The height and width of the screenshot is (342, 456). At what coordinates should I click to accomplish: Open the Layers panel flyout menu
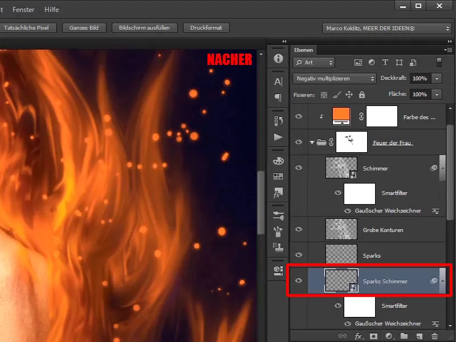(448, 50)
